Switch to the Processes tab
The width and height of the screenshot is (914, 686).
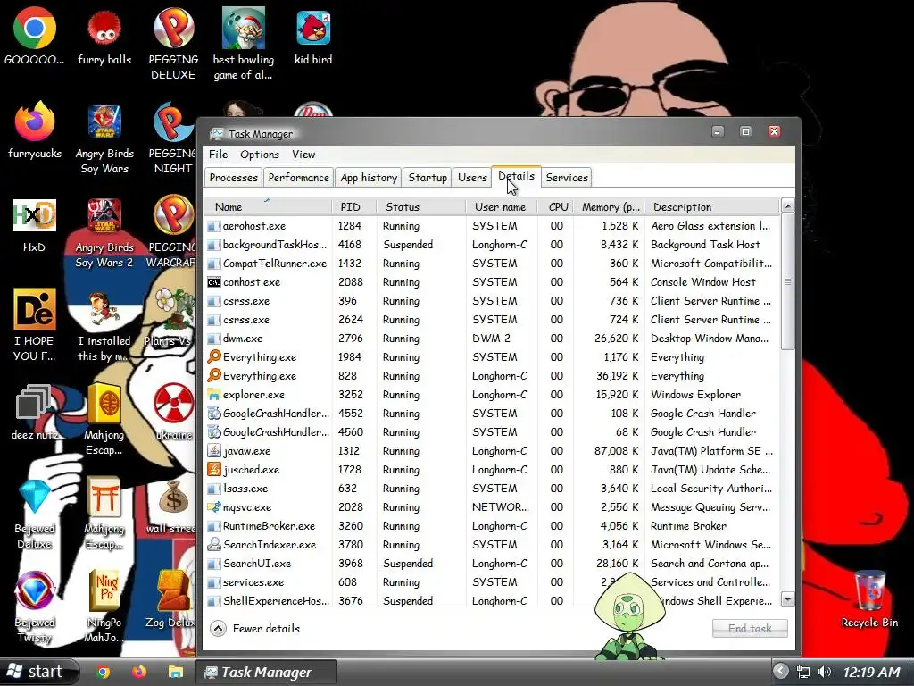click(233, 178)
